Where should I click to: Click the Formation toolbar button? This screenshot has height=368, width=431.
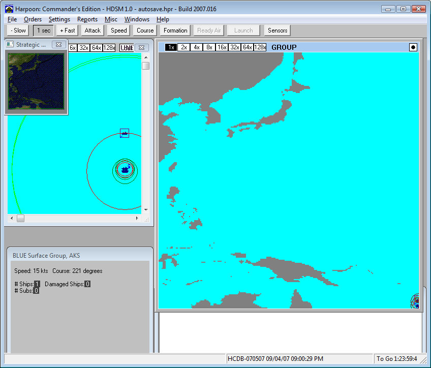pos(175,30)
